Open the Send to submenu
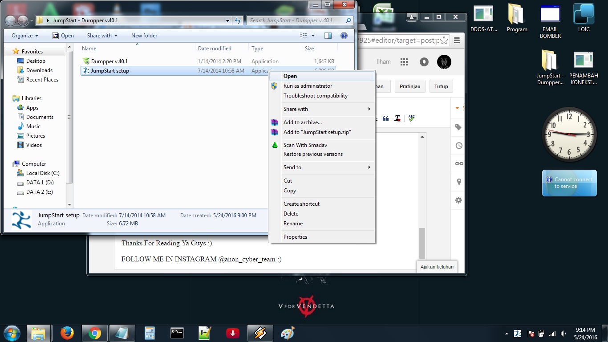 pyautogui.click(x=322, y=167)
